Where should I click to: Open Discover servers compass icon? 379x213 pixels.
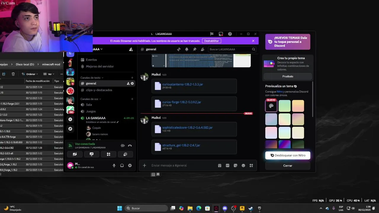click(x=70, y=129)
